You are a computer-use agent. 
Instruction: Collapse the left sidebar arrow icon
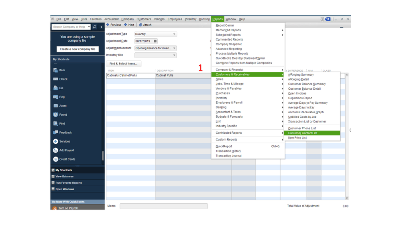pos(101,27)
